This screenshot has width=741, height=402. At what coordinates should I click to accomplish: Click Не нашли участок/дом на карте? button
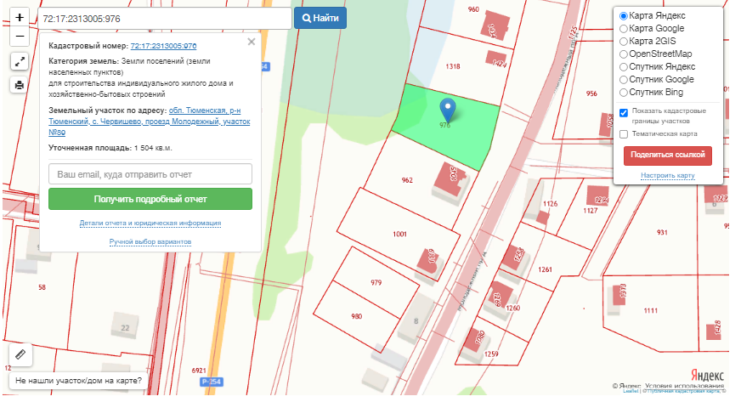[x=78, y=380]
